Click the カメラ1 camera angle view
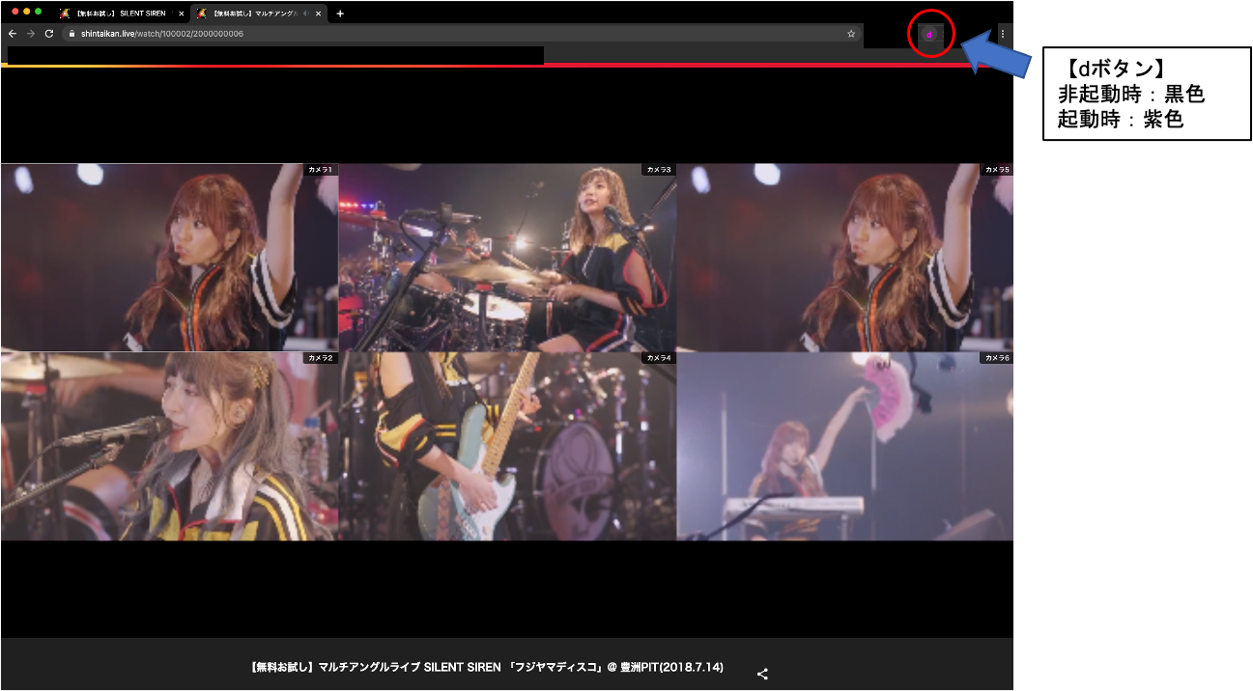 point(169,256)
